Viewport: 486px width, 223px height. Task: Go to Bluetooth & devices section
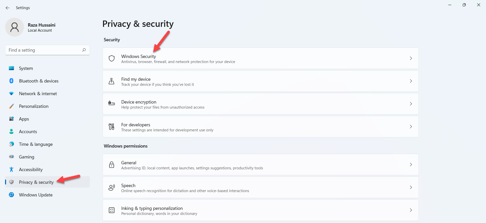pyautogui.click(x=38, y=81)
